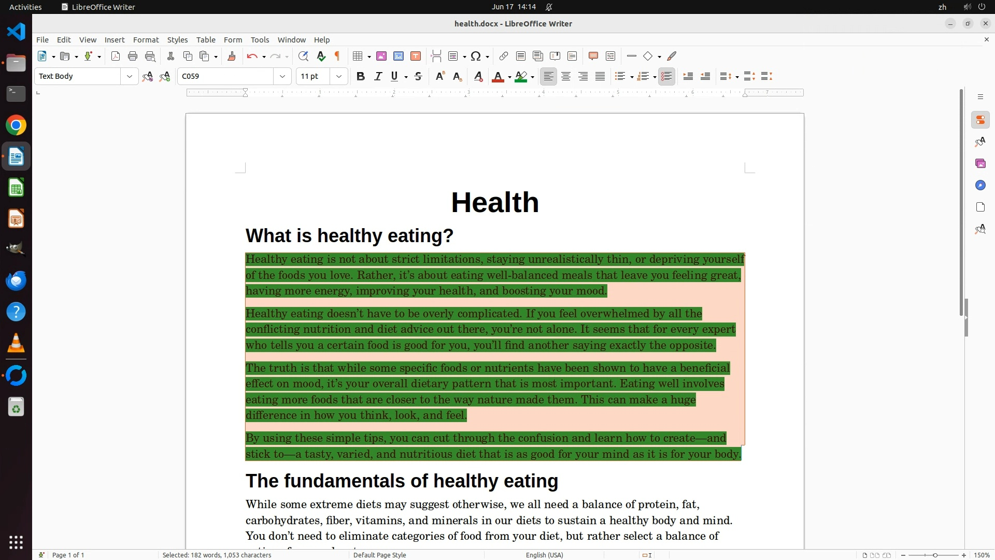Click the Export as PDF icon
Viewport: 995px width, 560px height.
click(116, 56)
